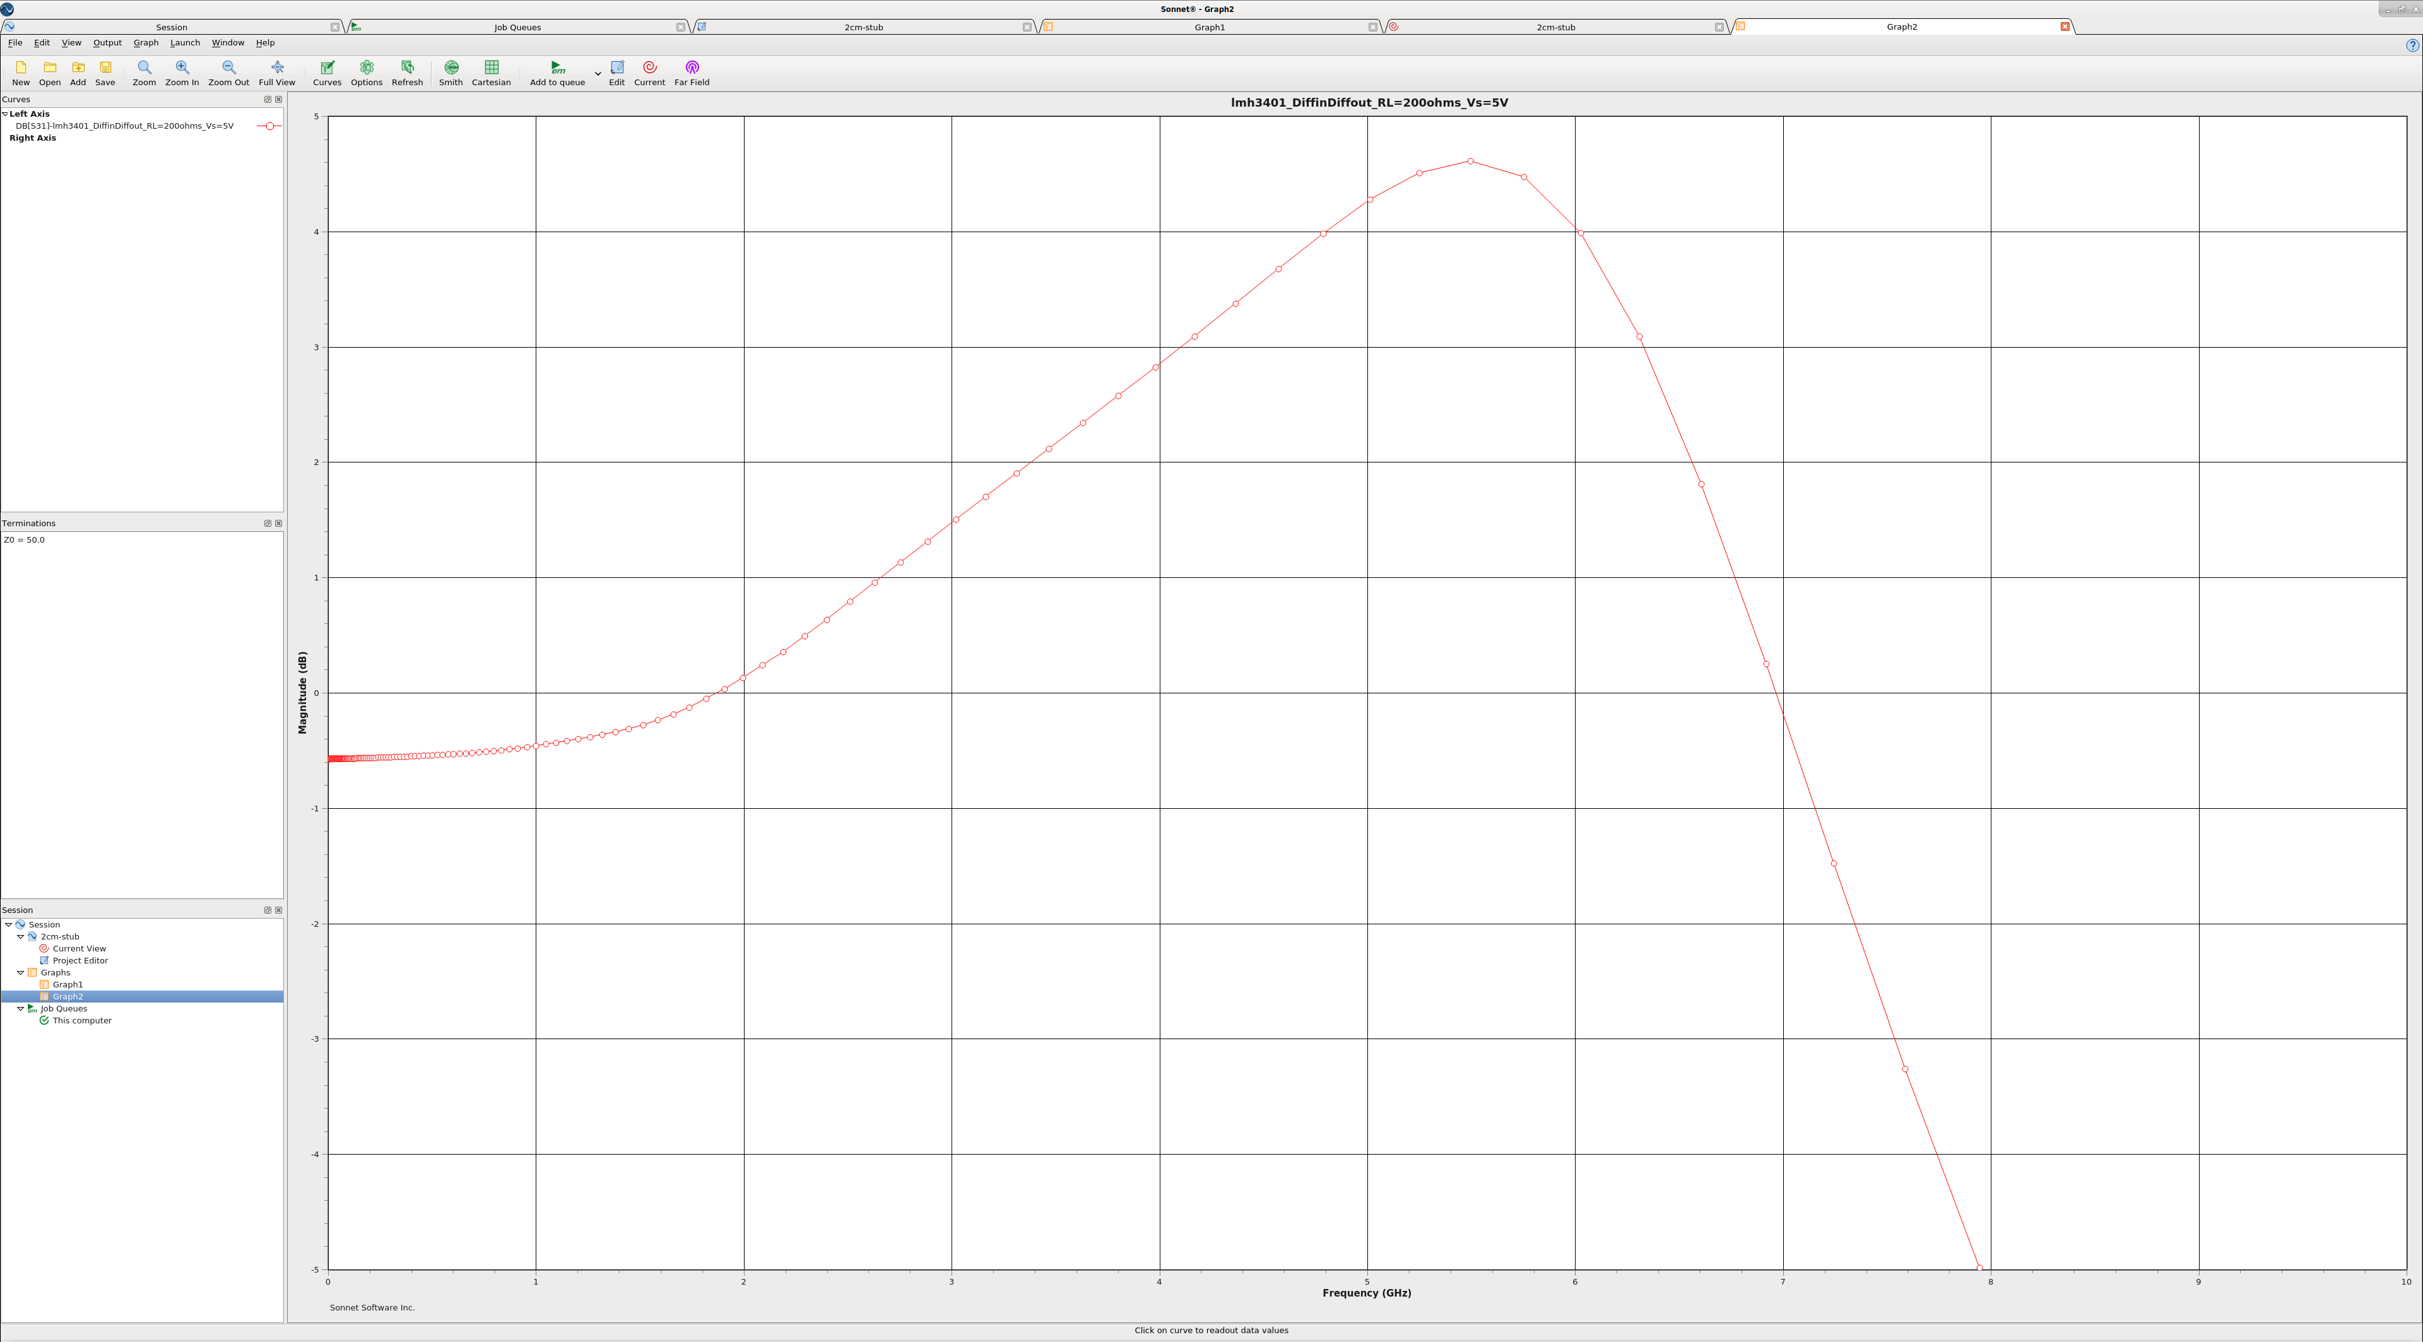Close the Graph2 tab

[x=2065, y=26]
